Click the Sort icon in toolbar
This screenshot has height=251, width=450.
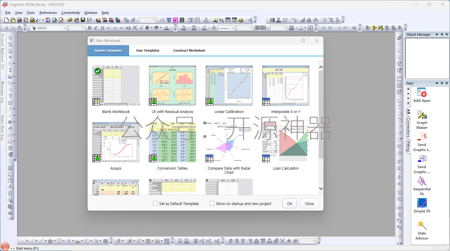point(285,20)
